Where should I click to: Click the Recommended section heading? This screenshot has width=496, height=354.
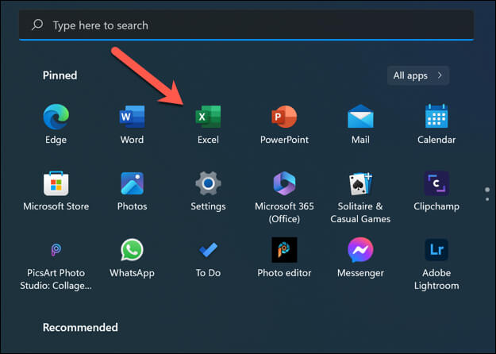tap(80, 328)
